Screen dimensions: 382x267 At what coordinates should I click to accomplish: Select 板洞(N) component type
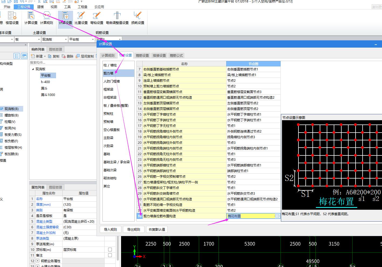click(x=10, y=128)
